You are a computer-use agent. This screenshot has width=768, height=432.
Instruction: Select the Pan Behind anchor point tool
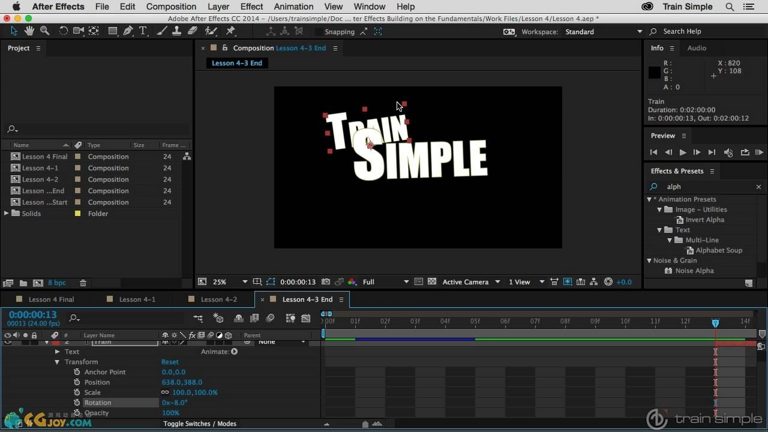(x=94, y=31)
